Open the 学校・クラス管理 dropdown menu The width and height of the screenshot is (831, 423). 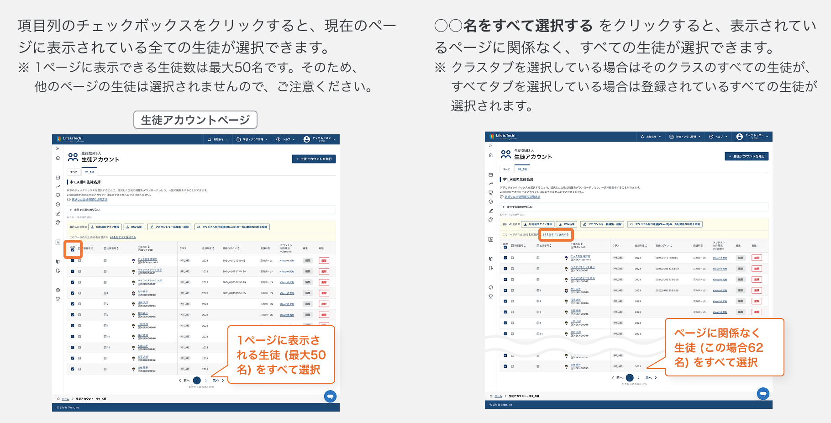tap(253, 139)
